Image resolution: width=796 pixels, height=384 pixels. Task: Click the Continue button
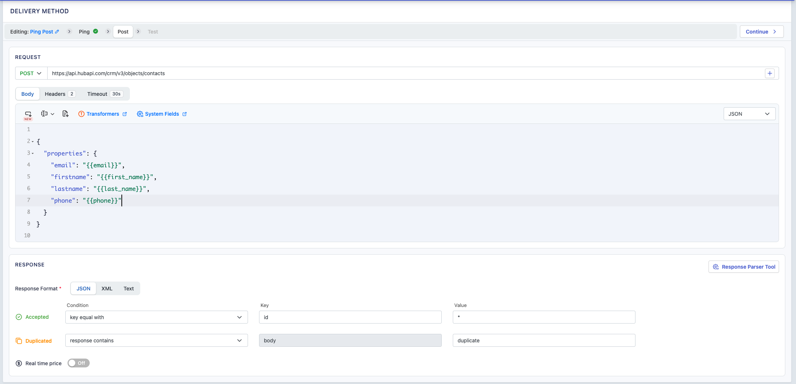[x=762, y=32]
